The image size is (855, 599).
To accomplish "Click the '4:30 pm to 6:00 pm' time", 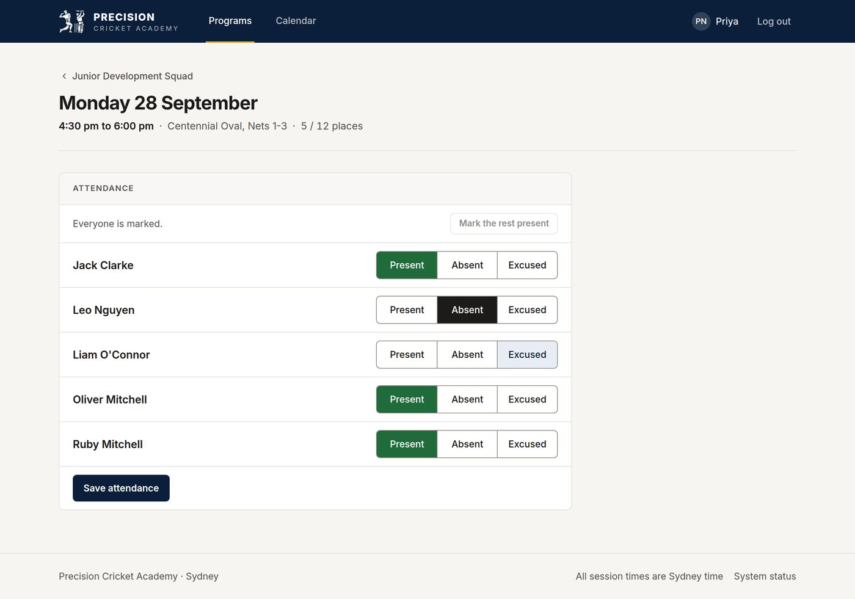I will (x=106, y=126).
